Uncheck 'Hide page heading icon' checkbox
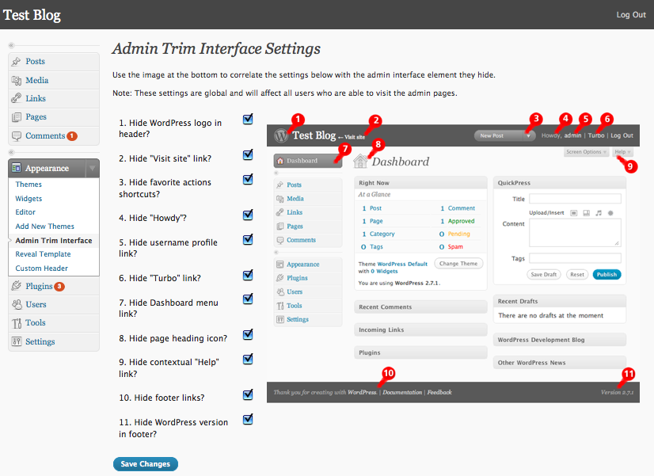The height and width of the screenshot is (476, 654). 248,334
